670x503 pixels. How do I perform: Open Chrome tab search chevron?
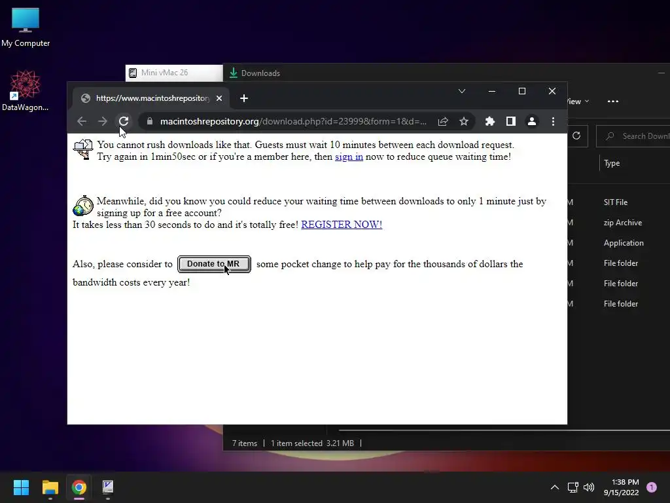(462, 91)
